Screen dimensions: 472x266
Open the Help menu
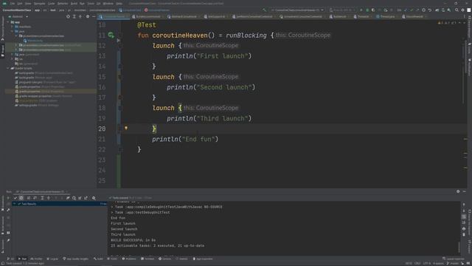coord(119,4)
